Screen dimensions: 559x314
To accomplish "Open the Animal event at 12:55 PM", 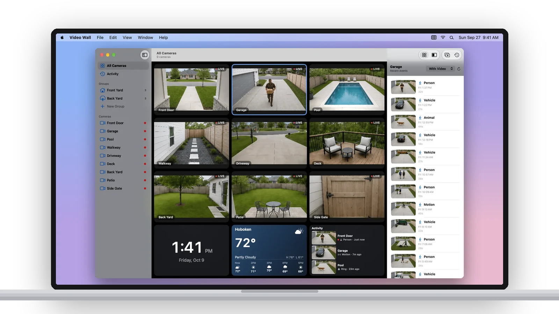I will (426, 122).
